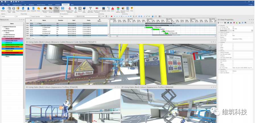Open Task Statuses
Image resolution: width=255 pixels, height=123 pixels.
click(x=118, y=9)
